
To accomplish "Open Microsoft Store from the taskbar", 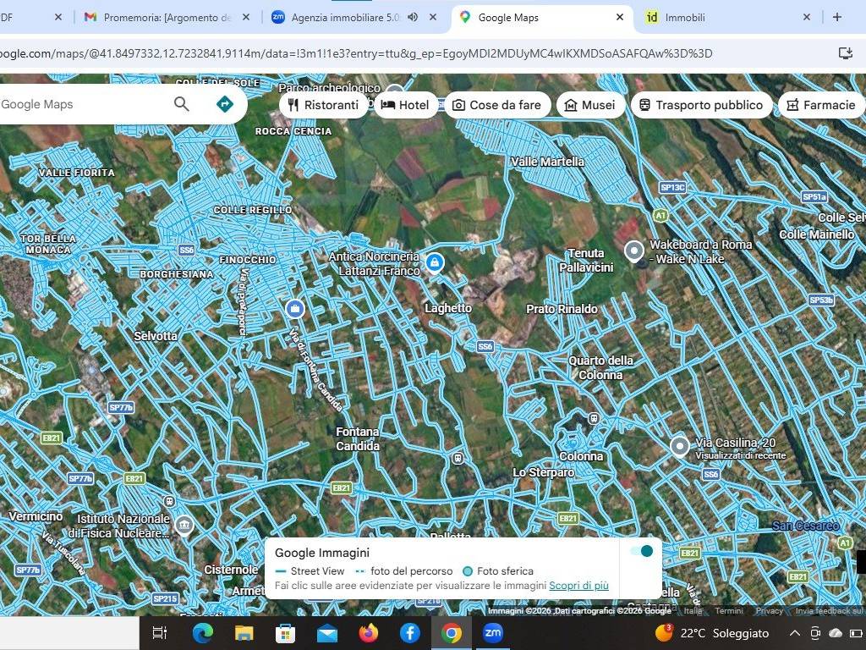I will 285,633.
